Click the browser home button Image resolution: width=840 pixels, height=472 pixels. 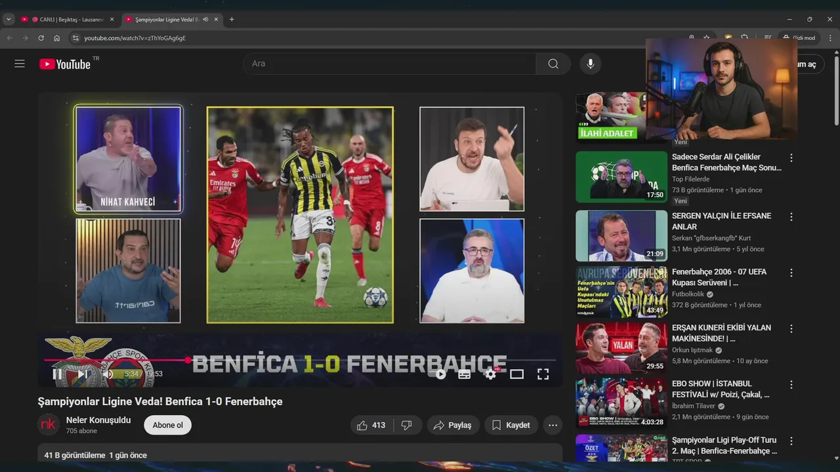[x=57, y=38]
